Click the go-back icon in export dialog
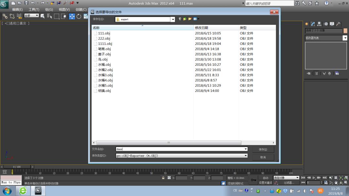This screenshot has height=196, width=349. (180, 19)
